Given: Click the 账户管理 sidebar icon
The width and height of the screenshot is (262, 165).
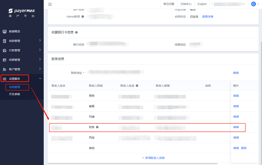Looking at the screenshot, I should 4,69.
